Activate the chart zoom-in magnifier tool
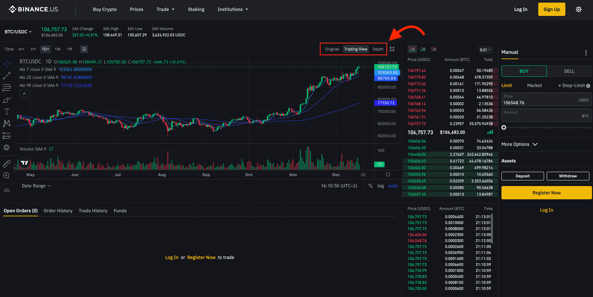The image size is (593, 297). tap(7, 175)
